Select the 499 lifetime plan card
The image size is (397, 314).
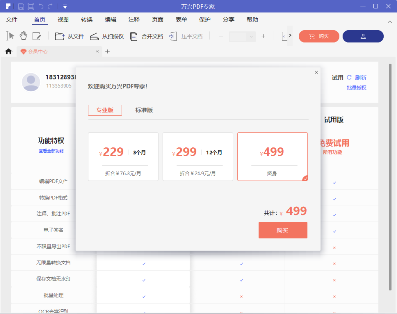(x=272, y=156)
